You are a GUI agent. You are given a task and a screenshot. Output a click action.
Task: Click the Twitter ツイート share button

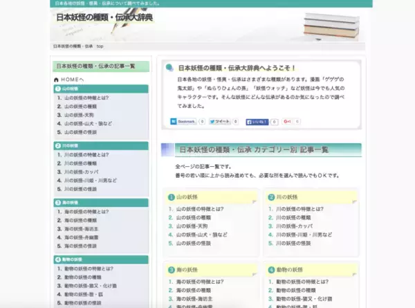(x=220, y=122)
